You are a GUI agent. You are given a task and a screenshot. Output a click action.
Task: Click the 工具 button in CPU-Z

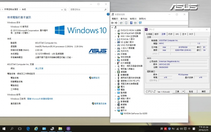(x=177, y=92)
